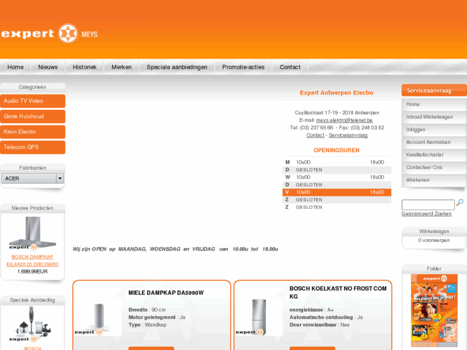Viewport: 467px width, 350px height.
Task: Open Speciale aanbiedingen menu
Action: click(177, 67)
